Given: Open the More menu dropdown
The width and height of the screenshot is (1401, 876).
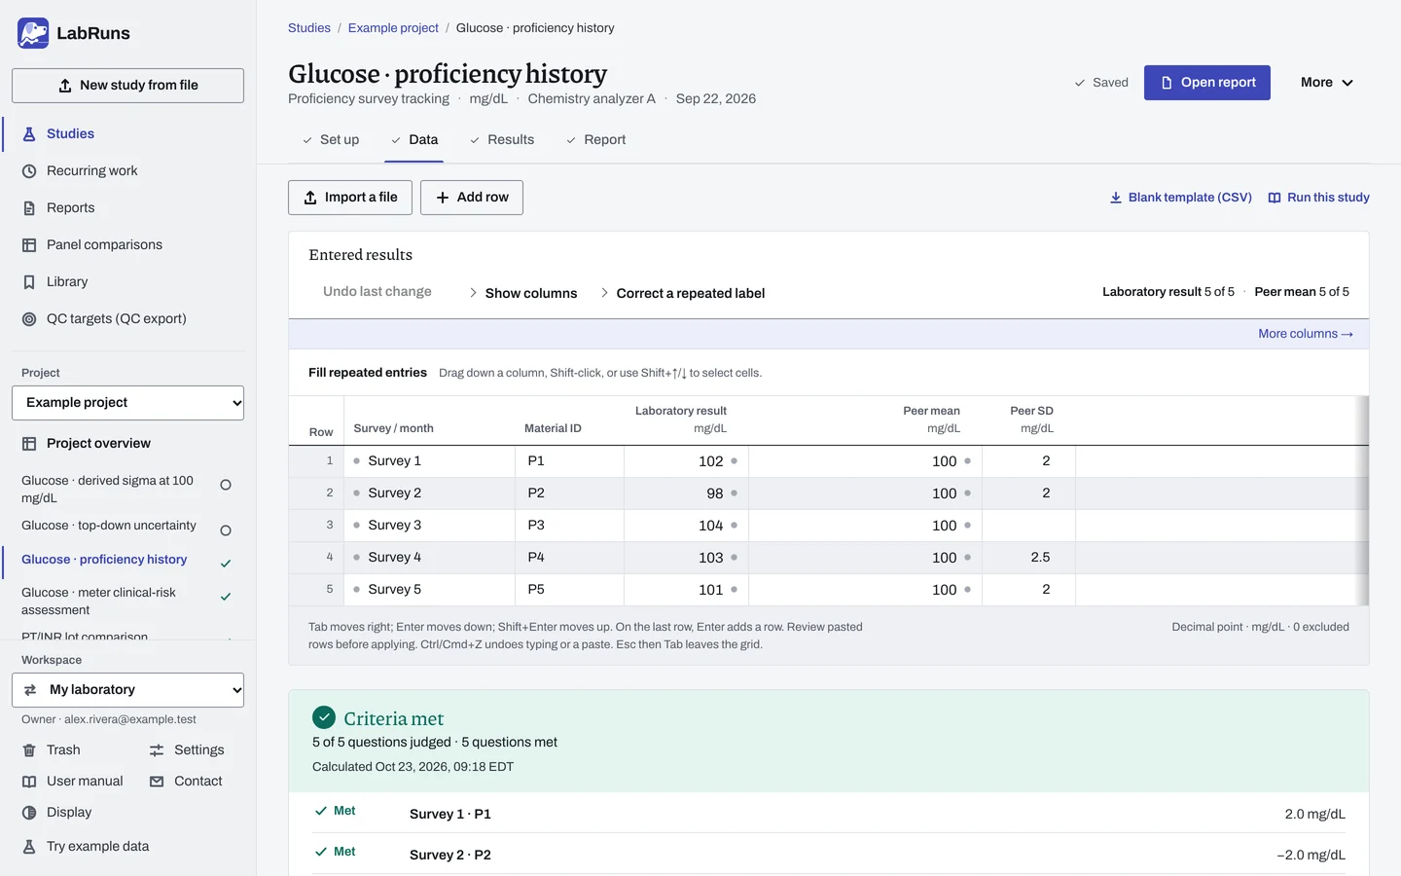Looking at the screenshot, I should click(x=1327, y=83).
